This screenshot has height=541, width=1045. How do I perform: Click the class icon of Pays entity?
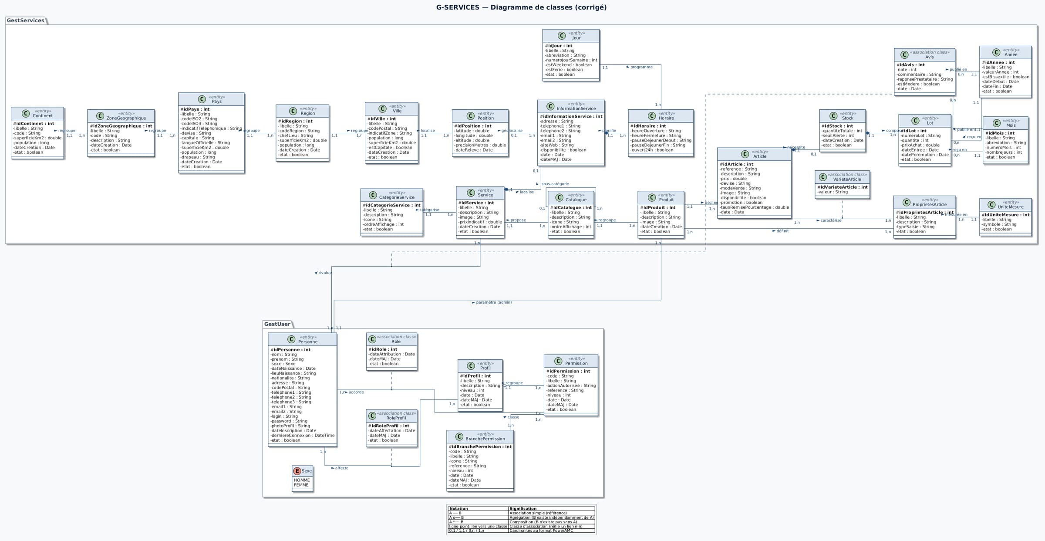(202, 99)
